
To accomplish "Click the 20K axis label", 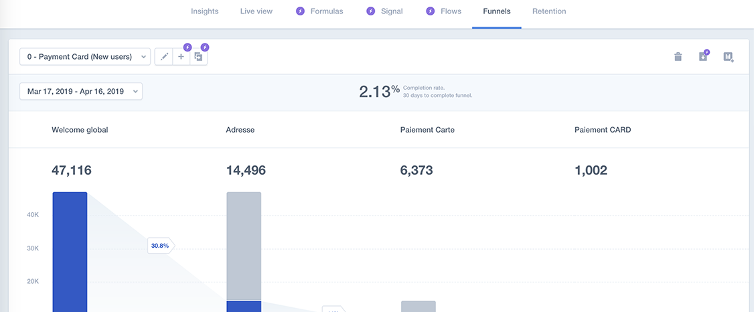I will 33,282.
